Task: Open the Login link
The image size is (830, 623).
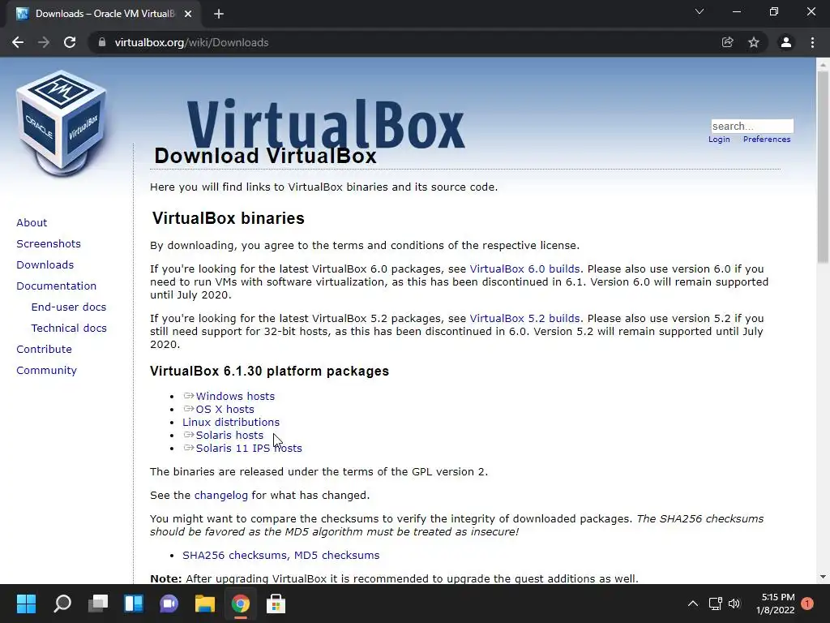Action: tap(719, 140)
